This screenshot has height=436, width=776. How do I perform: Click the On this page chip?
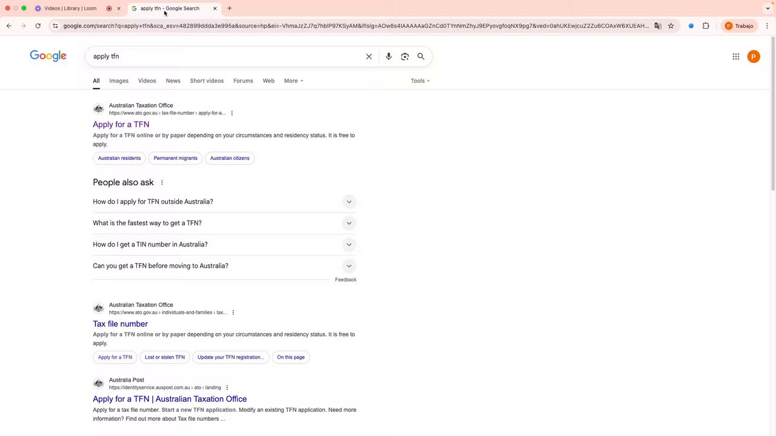click(x=291, y=357)
